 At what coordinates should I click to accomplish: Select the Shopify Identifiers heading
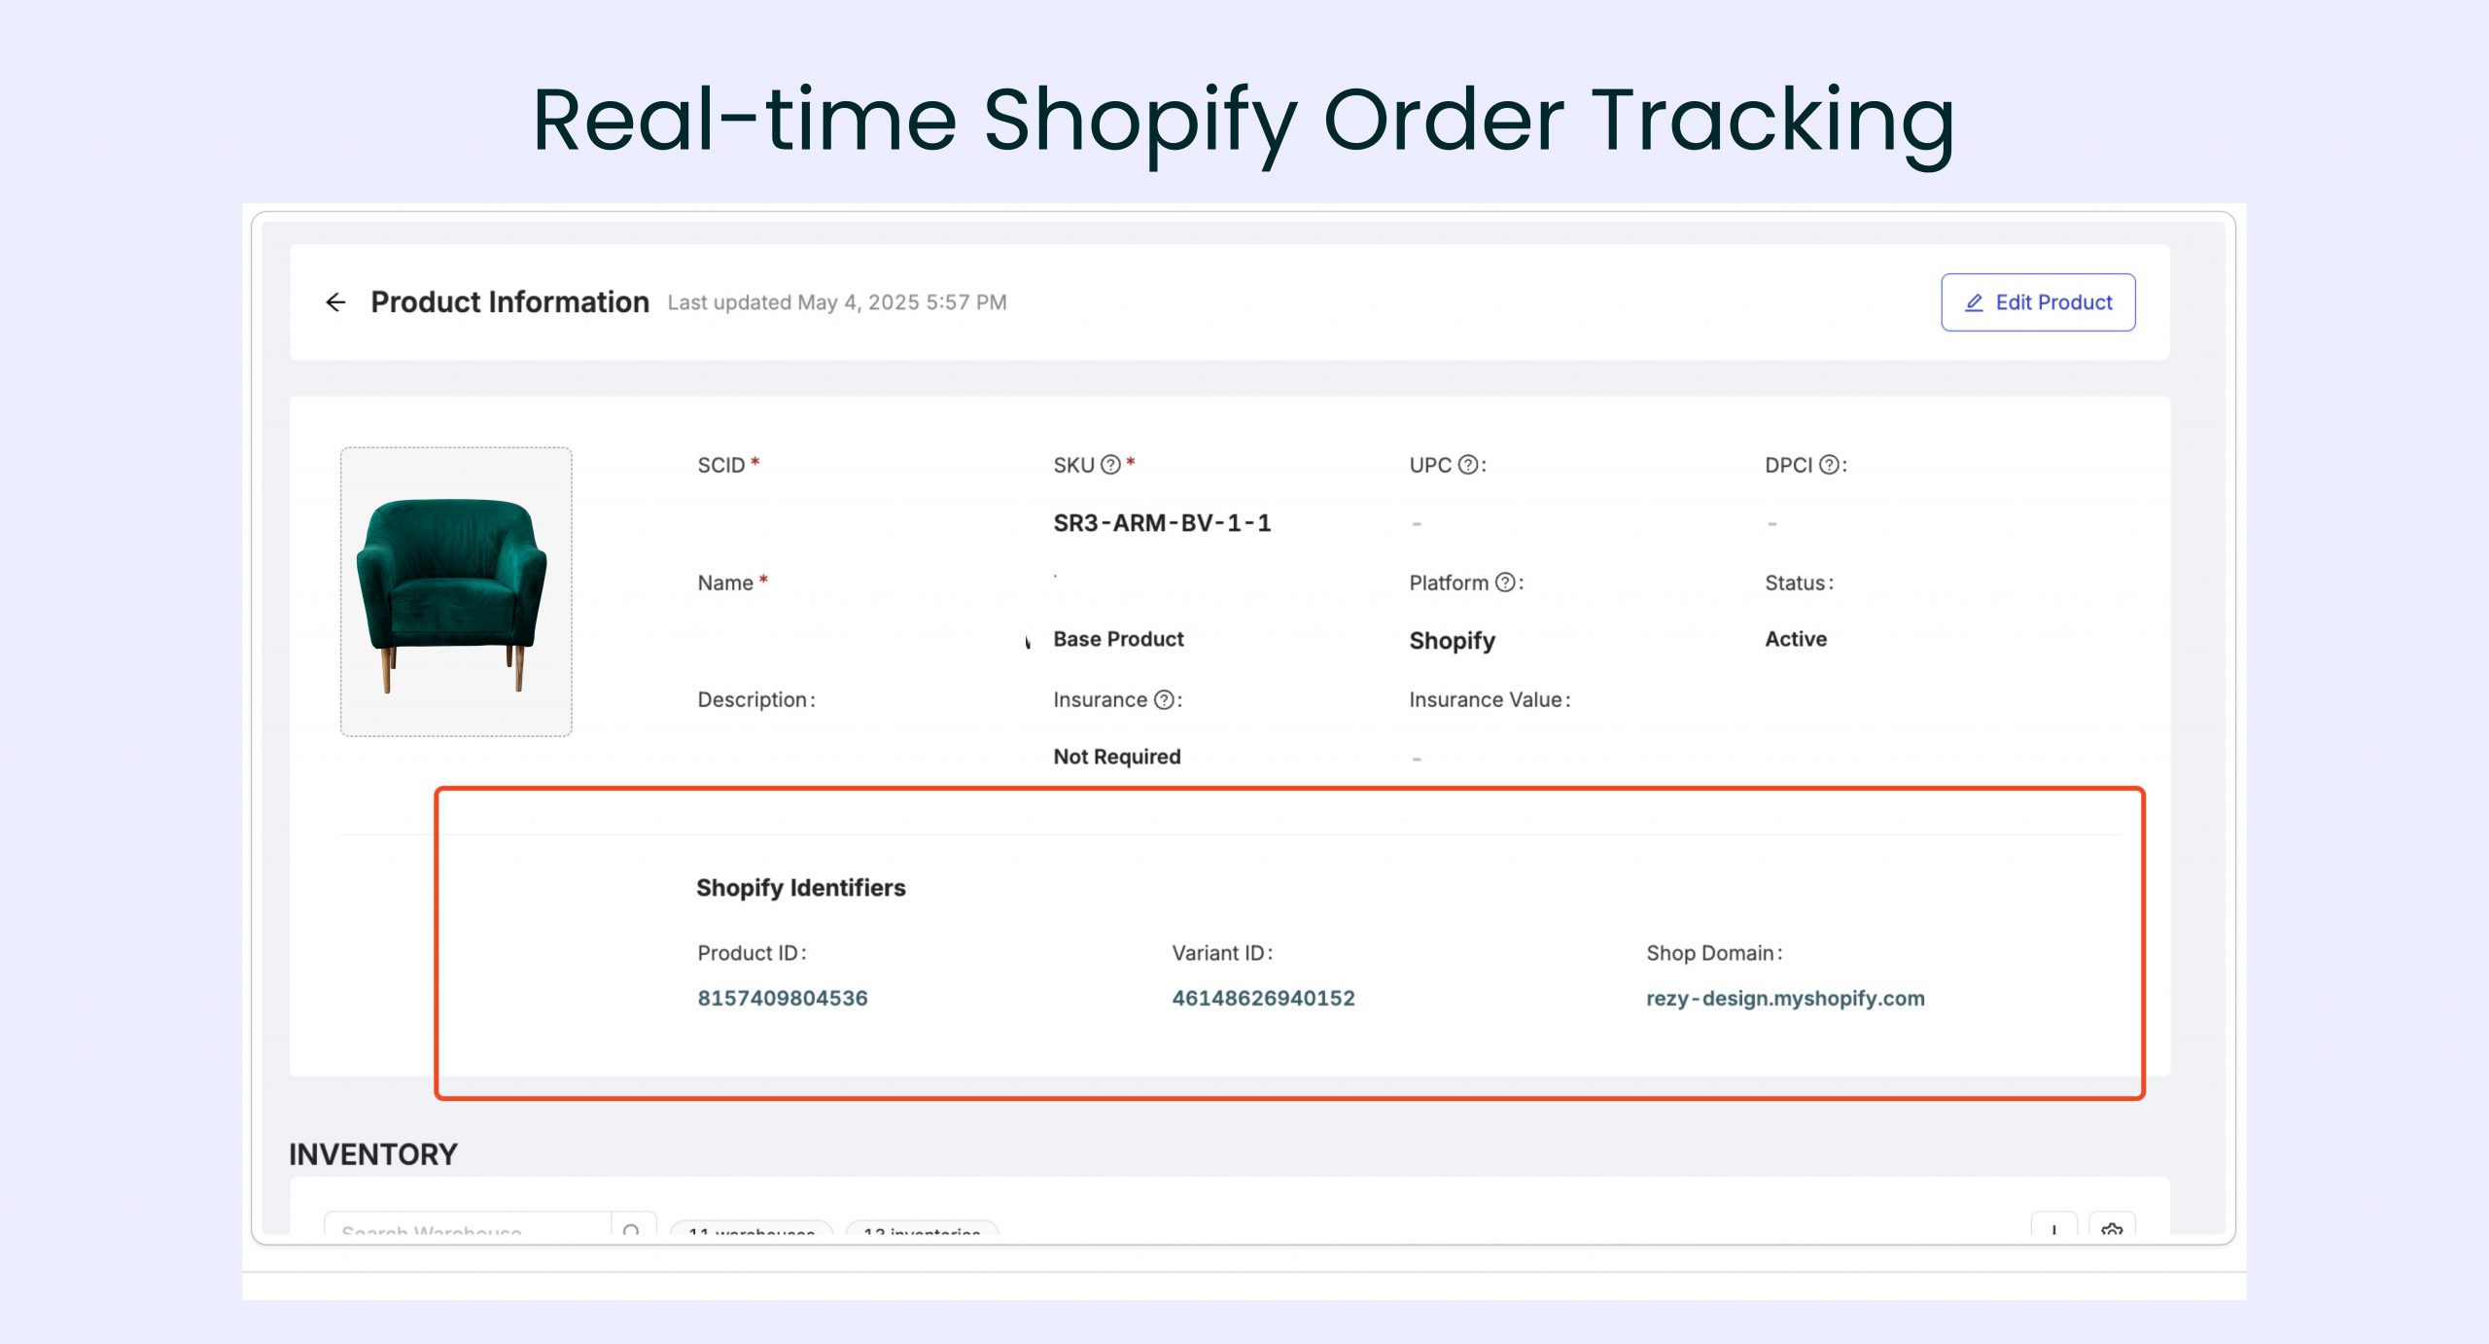point(801,888)
